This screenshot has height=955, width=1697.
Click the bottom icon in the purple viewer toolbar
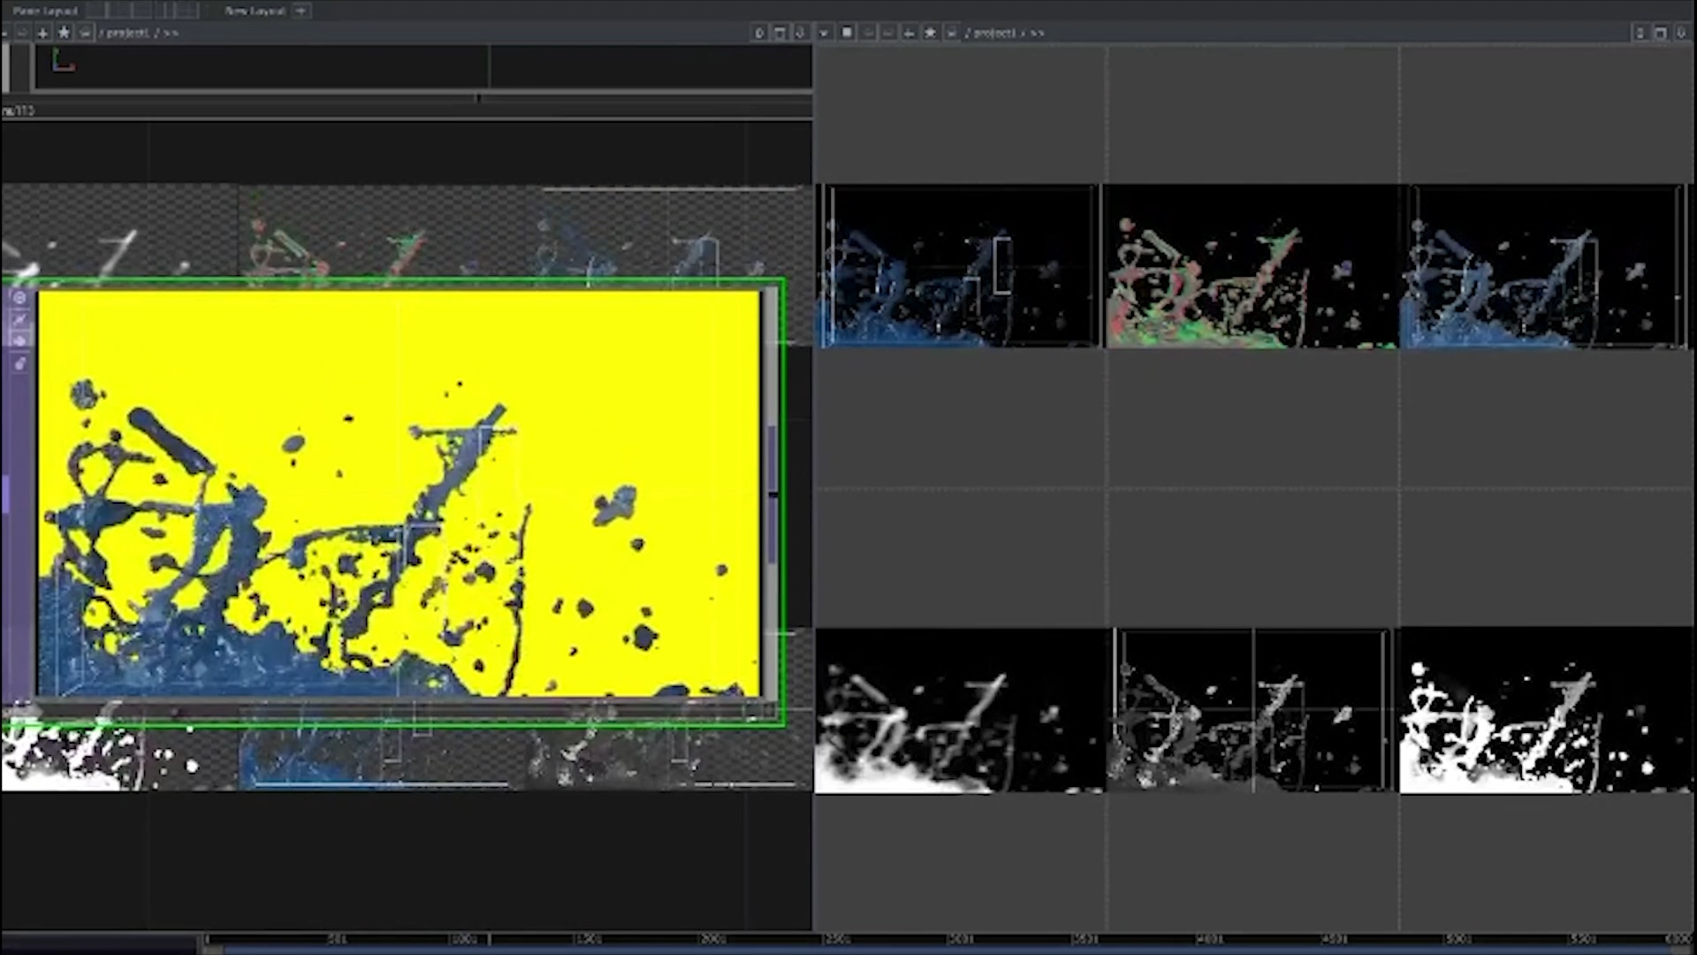click(19, 363)
